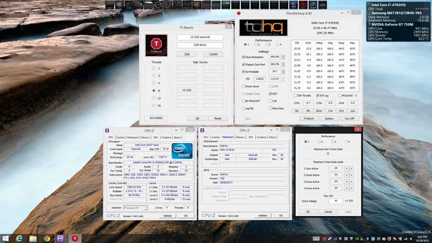Open ThrottleStop Options

329,119
